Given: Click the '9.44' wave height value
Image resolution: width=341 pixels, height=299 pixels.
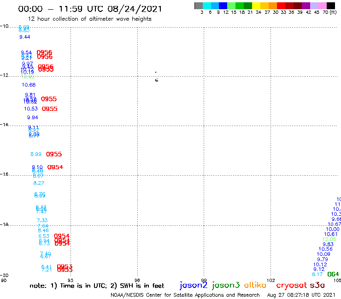Looking at the screenshot, I should (x=25, y=37).
